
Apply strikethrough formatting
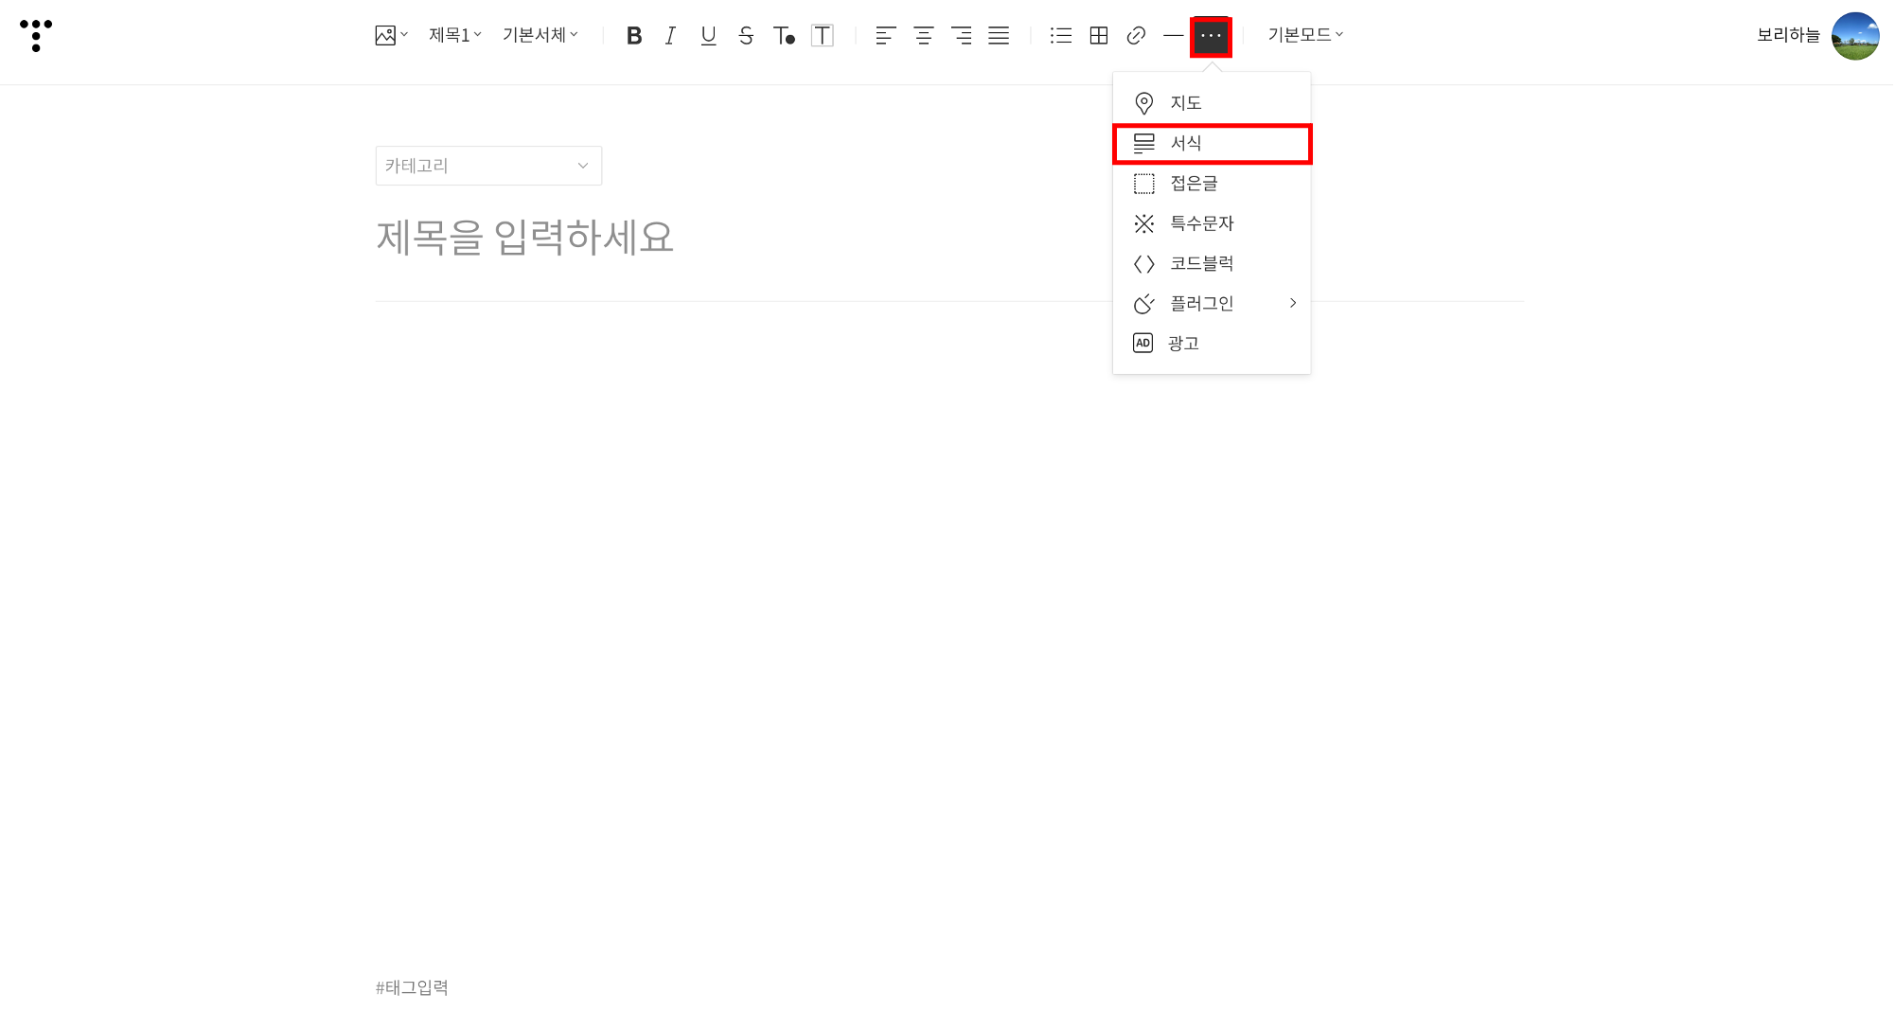pyautogui.click(x=746, y=36)
